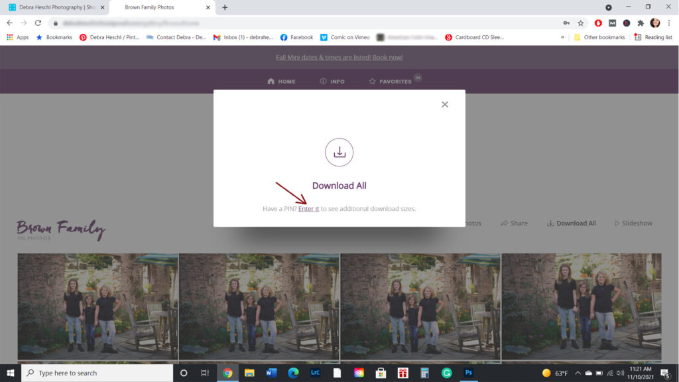Close the Brown Family Photos tab

[x=208, y=7]
